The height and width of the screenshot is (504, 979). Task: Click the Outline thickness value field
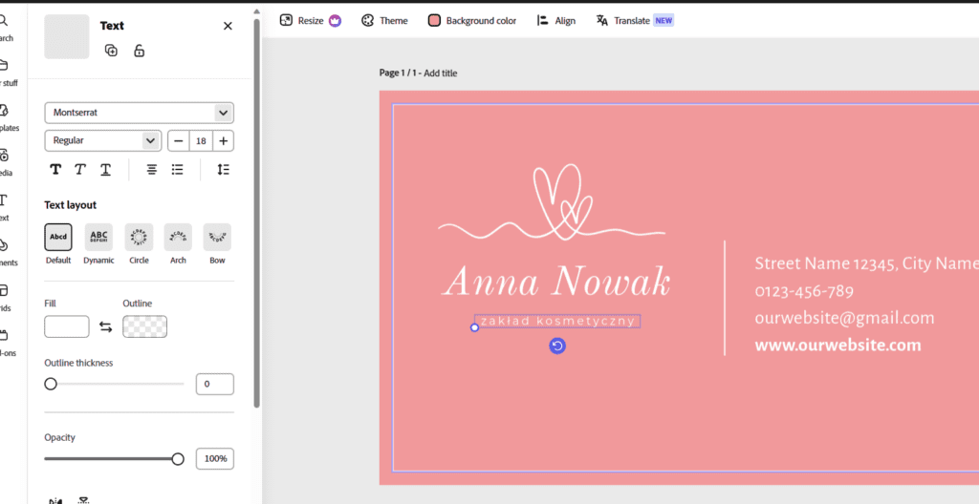[x=215, y=385]
